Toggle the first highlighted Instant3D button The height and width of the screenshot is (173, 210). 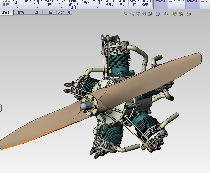pyautogui.click(x=160, y=4)
